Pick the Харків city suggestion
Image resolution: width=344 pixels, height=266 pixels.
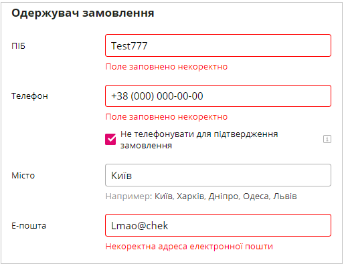(191, 196)
